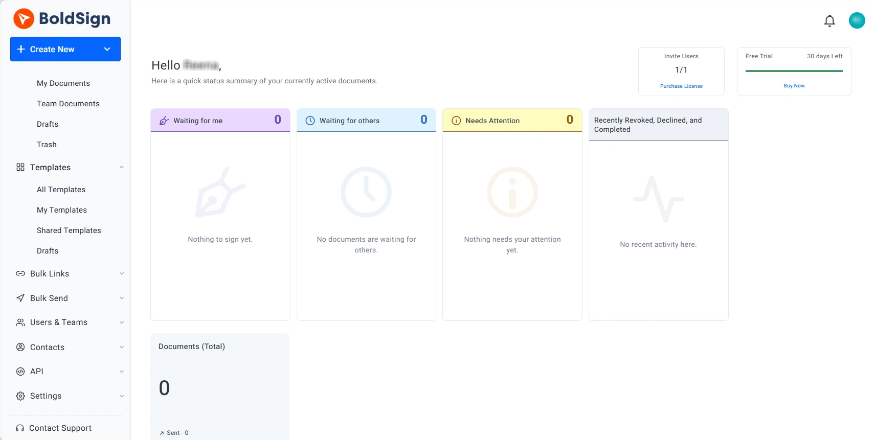875x440 pixels.
Task: Click the Sent arrow icon in Documents total
Action: [162, 433]
